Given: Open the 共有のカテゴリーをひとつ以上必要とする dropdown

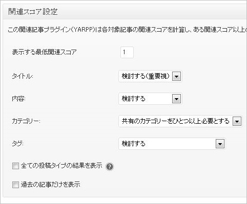Looking at the screenshot, I should [x=180, y=121].
